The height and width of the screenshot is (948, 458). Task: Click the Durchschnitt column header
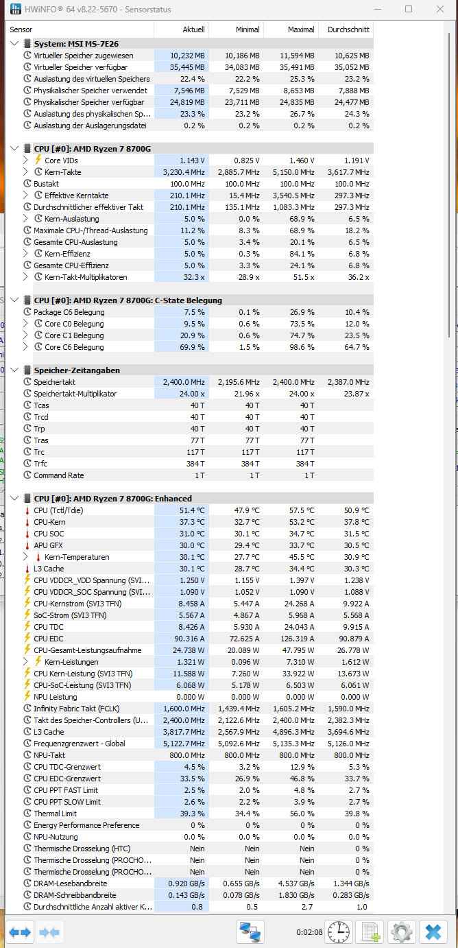(x=346, y=29)
